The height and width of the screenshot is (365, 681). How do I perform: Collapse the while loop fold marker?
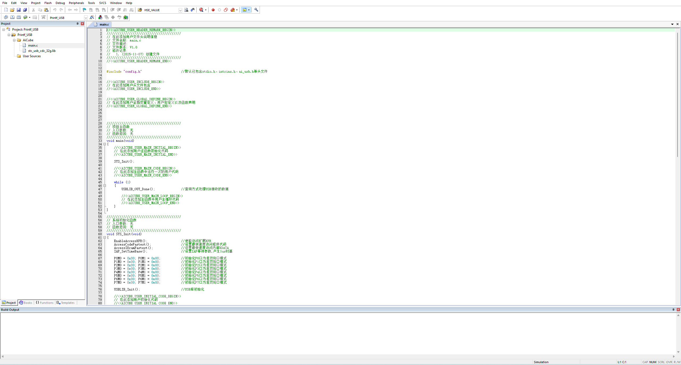click(x=105, y=186)
